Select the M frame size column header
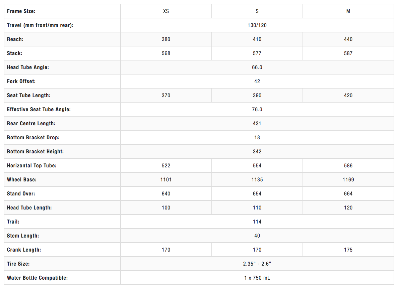 [x=348, y=11]
